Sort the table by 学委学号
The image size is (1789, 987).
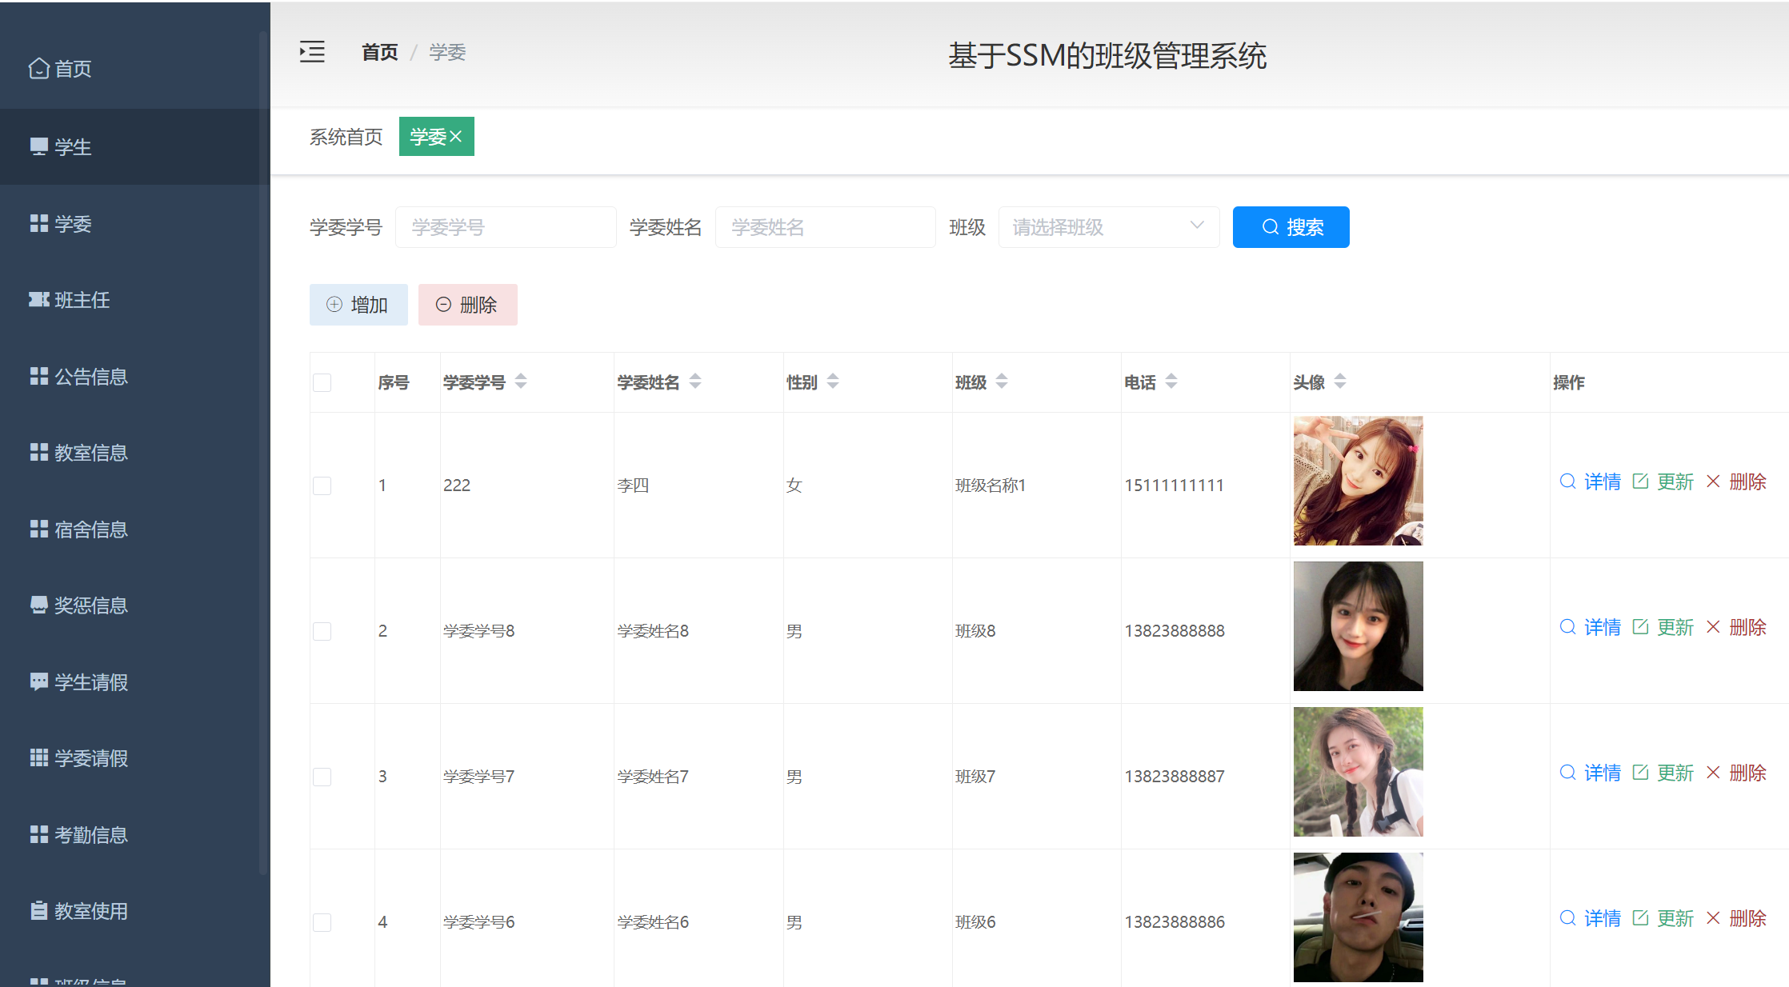coord(521,382)
